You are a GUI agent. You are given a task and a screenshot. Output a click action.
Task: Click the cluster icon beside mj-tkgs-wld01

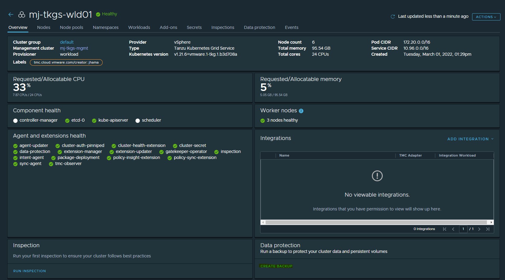point(22,14)
